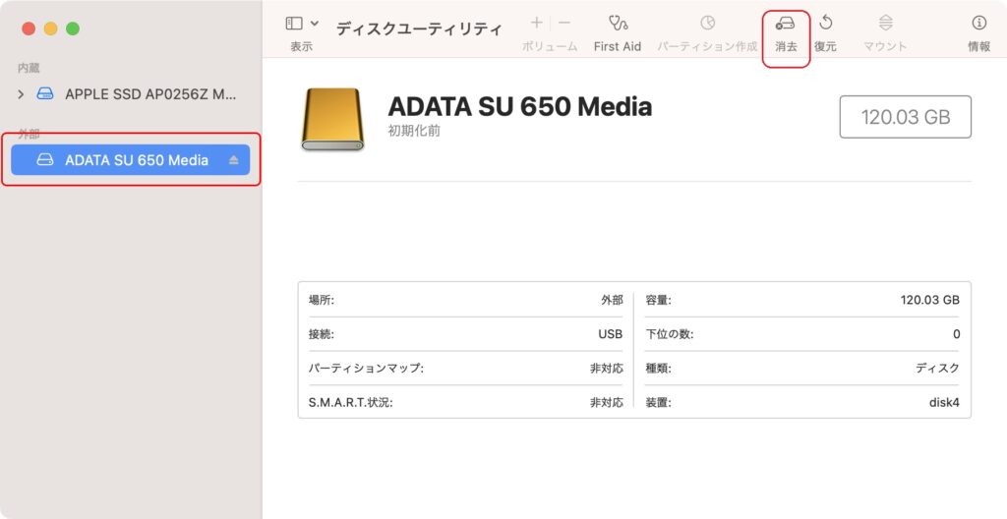Click the red close window button
Screen dimensions: 1007x519
coord(29,29)
